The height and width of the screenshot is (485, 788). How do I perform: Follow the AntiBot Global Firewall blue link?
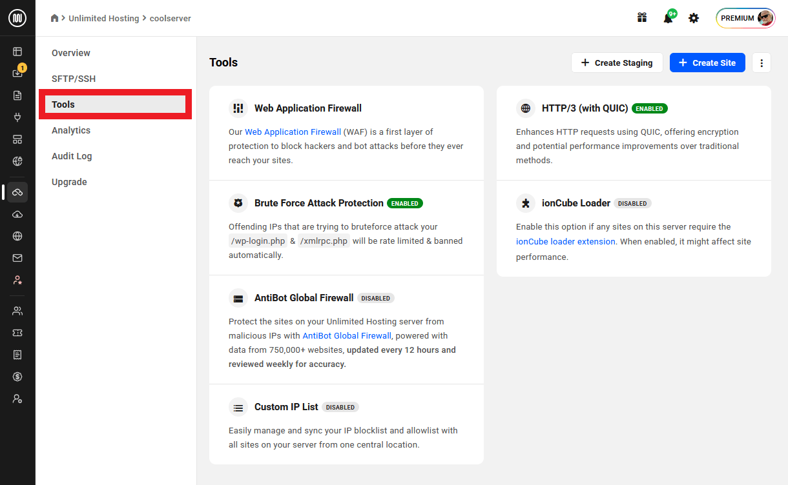pos(347,335)
